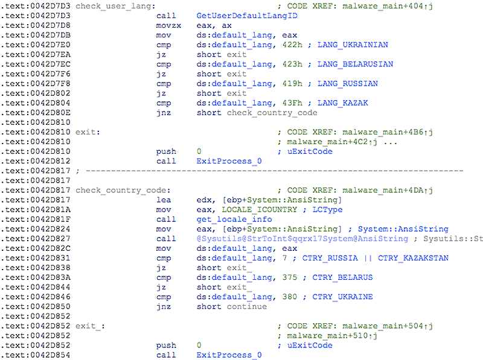Image resolution: width=483 pixels, height=360 pixels.
Task: Click the CTRY_KAZAKSTAN comment
Action: click(413, 258)
